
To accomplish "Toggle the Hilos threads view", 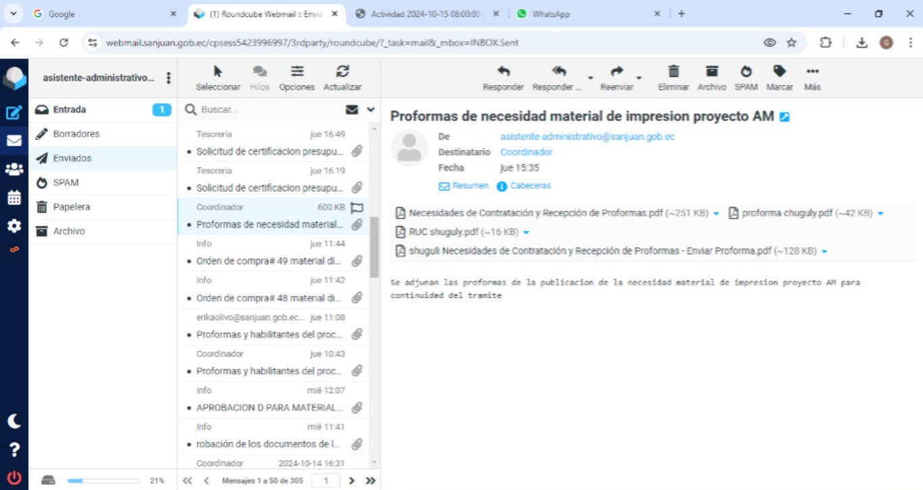I will [260, 72].
